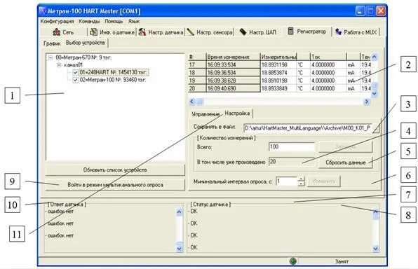
Task: Click the icon beside Работа с MUX
Action: [x=338, y=32]
